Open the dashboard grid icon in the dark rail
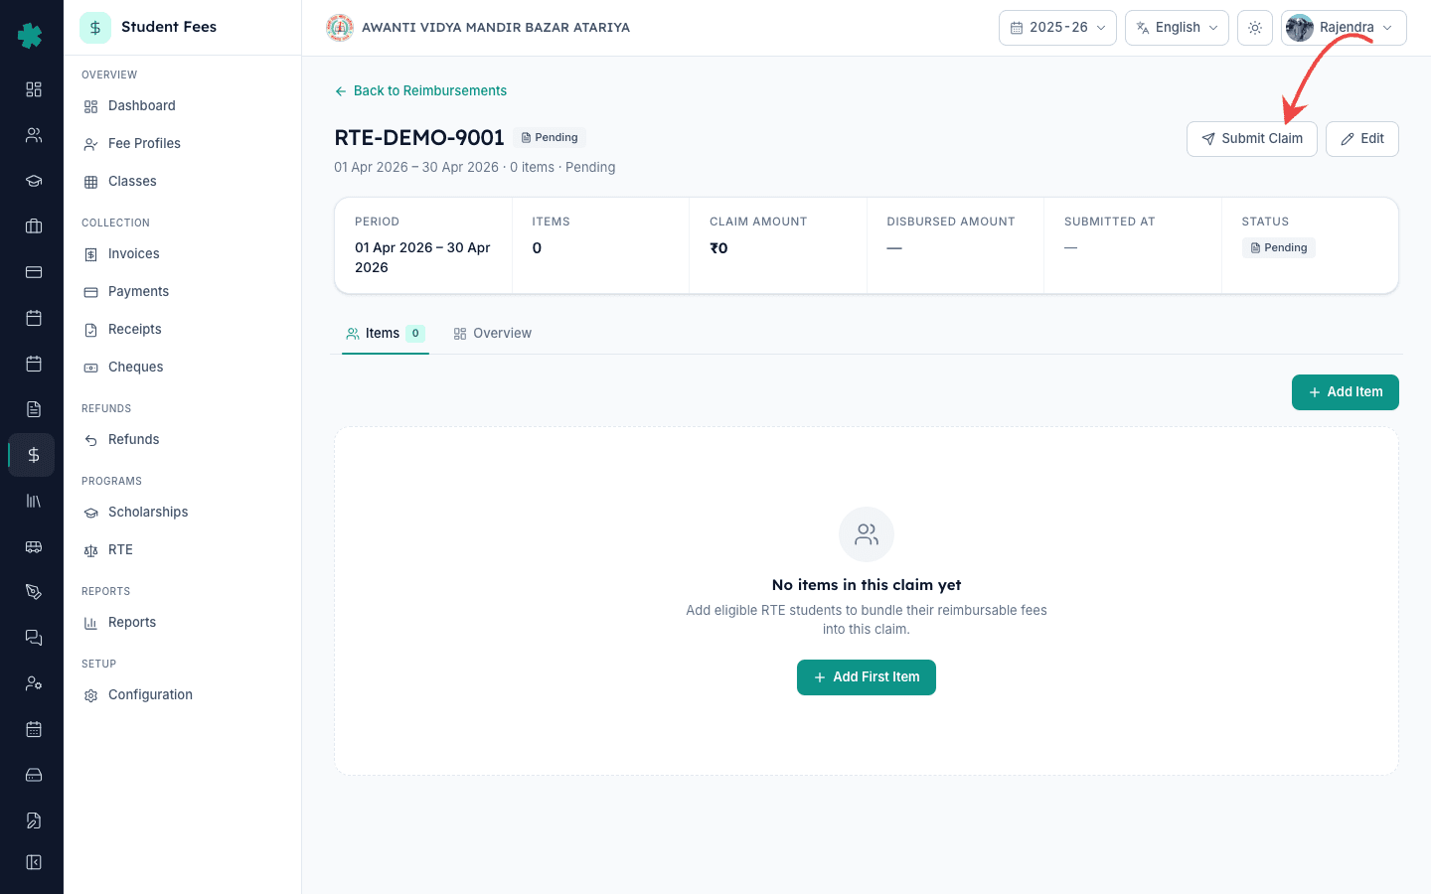 (x=34, y=89)
